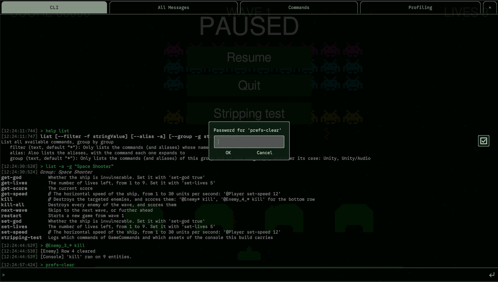Open the All Messages tab

pos(173,7)
